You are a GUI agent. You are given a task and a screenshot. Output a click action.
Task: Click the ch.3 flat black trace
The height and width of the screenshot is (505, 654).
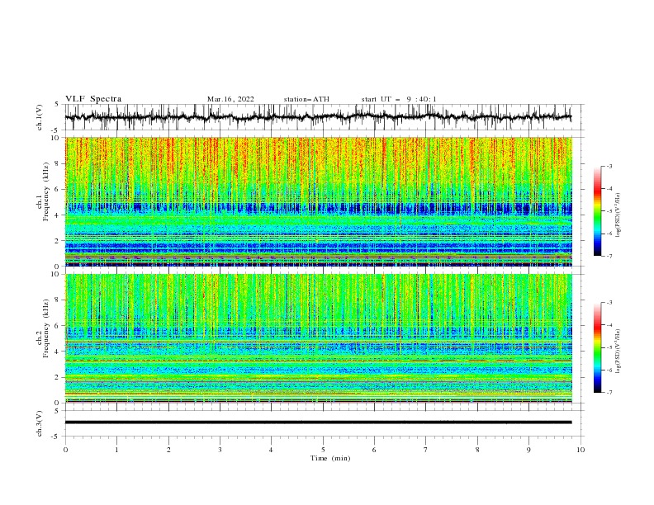tap(319, 422)
